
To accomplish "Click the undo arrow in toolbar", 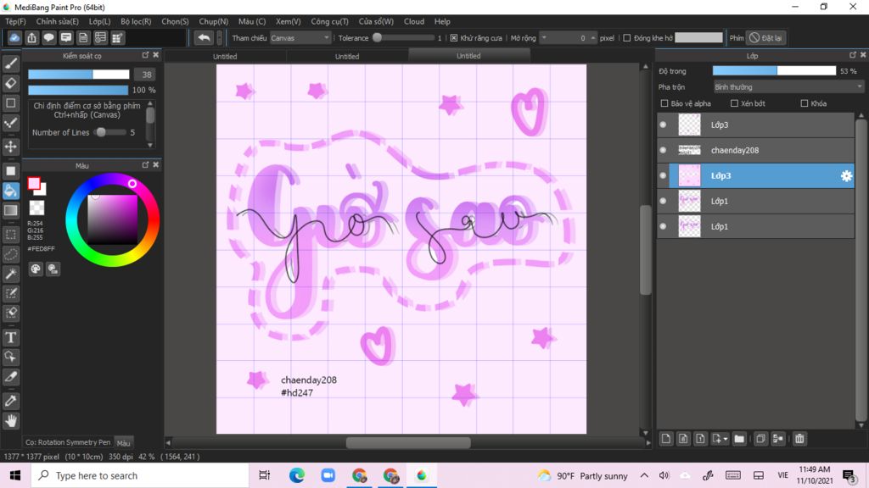I will (204, 38).
